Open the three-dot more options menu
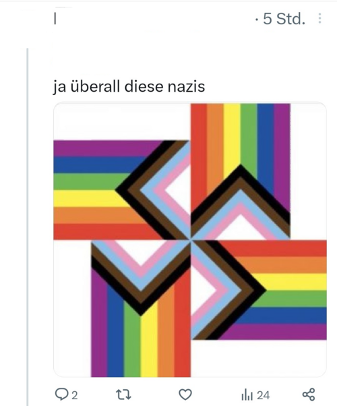This screenshot has height=406, width=337. pyautogui.click(x=320, y=18)
